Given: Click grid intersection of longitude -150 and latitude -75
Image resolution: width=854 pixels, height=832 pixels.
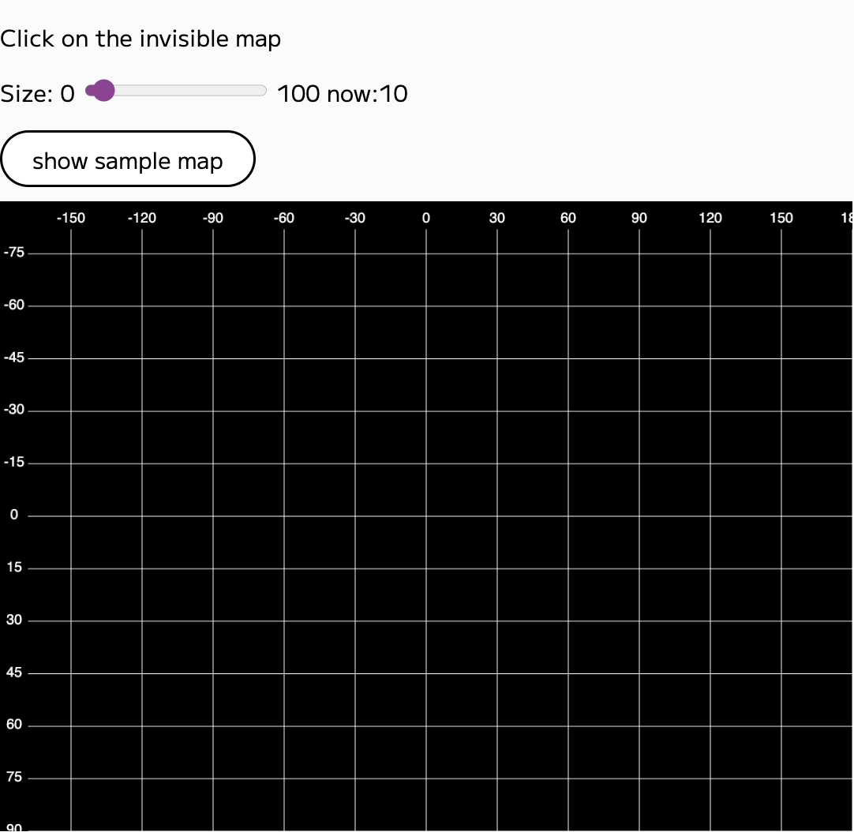Looking at the screenshot, I should pyautogui.click(x=71, y=253).
